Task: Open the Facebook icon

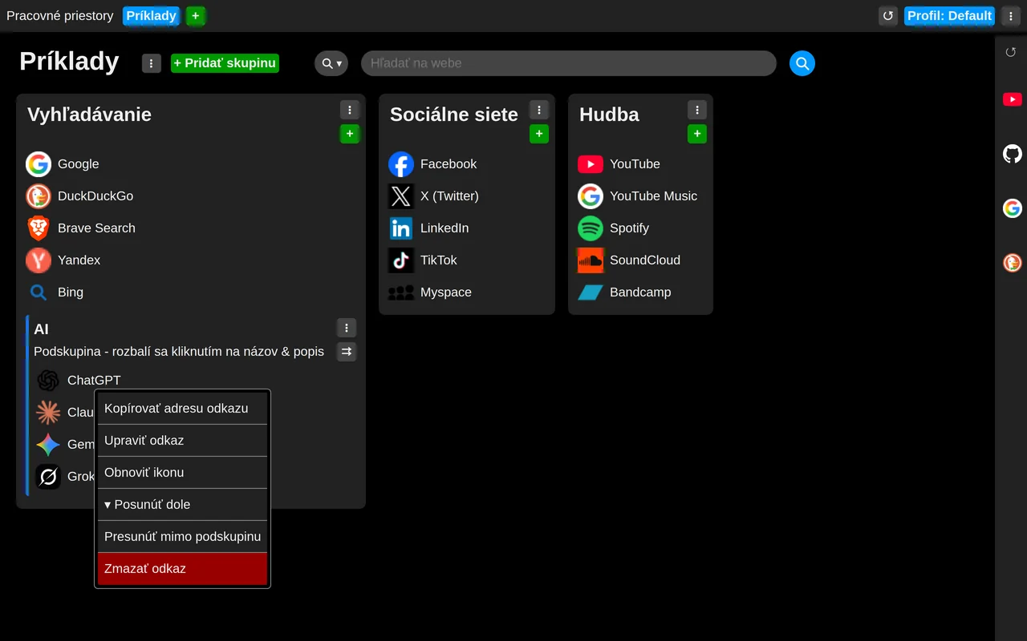Action: tap(401, 164)
